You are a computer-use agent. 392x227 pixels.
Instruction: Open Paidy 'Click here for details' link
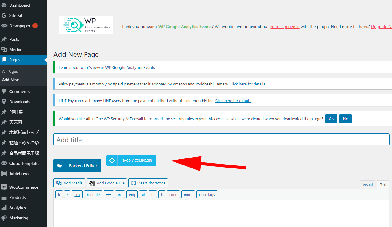[248, 84]
